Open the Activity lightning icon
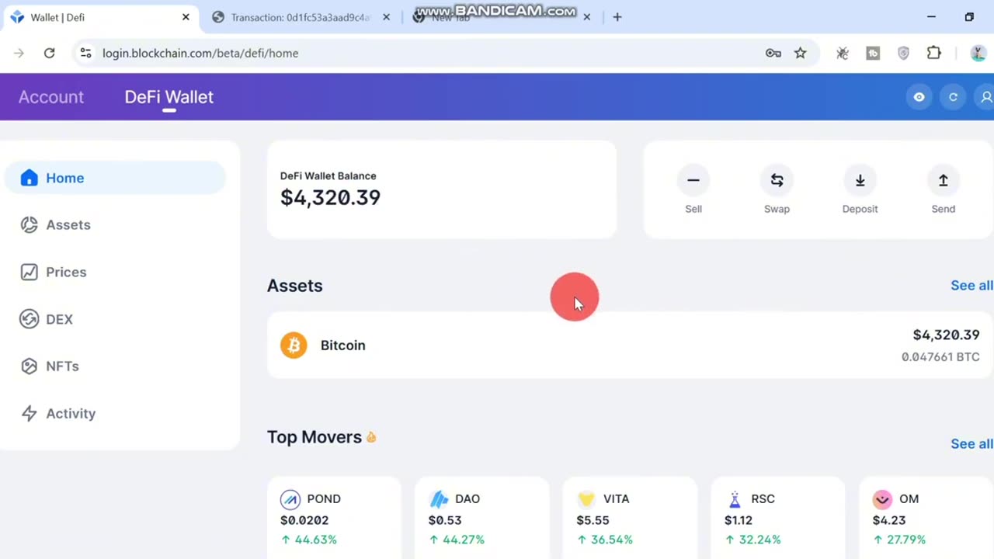The width and height of the screenshot is (994, 559). pyautogui.click(x=29, y=413)
